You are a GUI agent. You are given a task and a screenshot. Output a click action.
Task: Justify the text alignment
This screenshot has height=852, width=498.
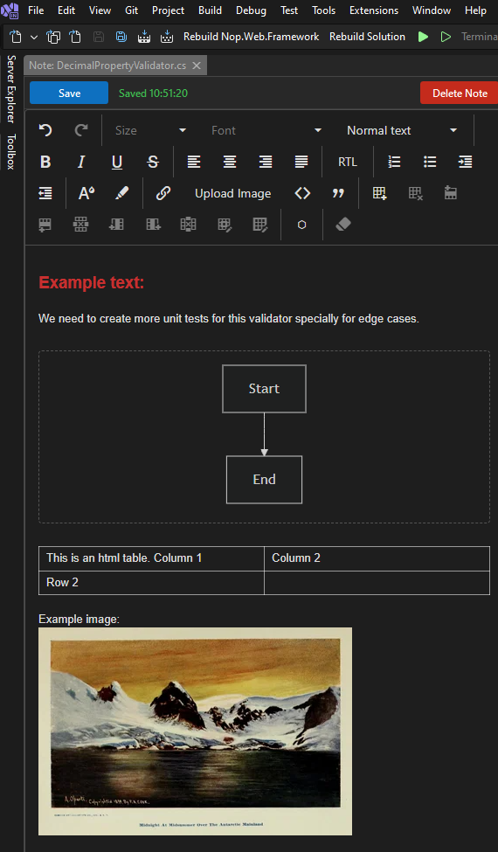tap(301, 162)
